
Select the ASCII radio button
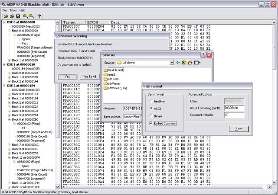tap(151, 109)
